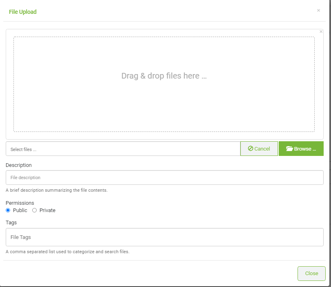Click the ban circle icon on Cancel
Image resolution: width=331 pixels, height=287 pixels.
point(250,149)
